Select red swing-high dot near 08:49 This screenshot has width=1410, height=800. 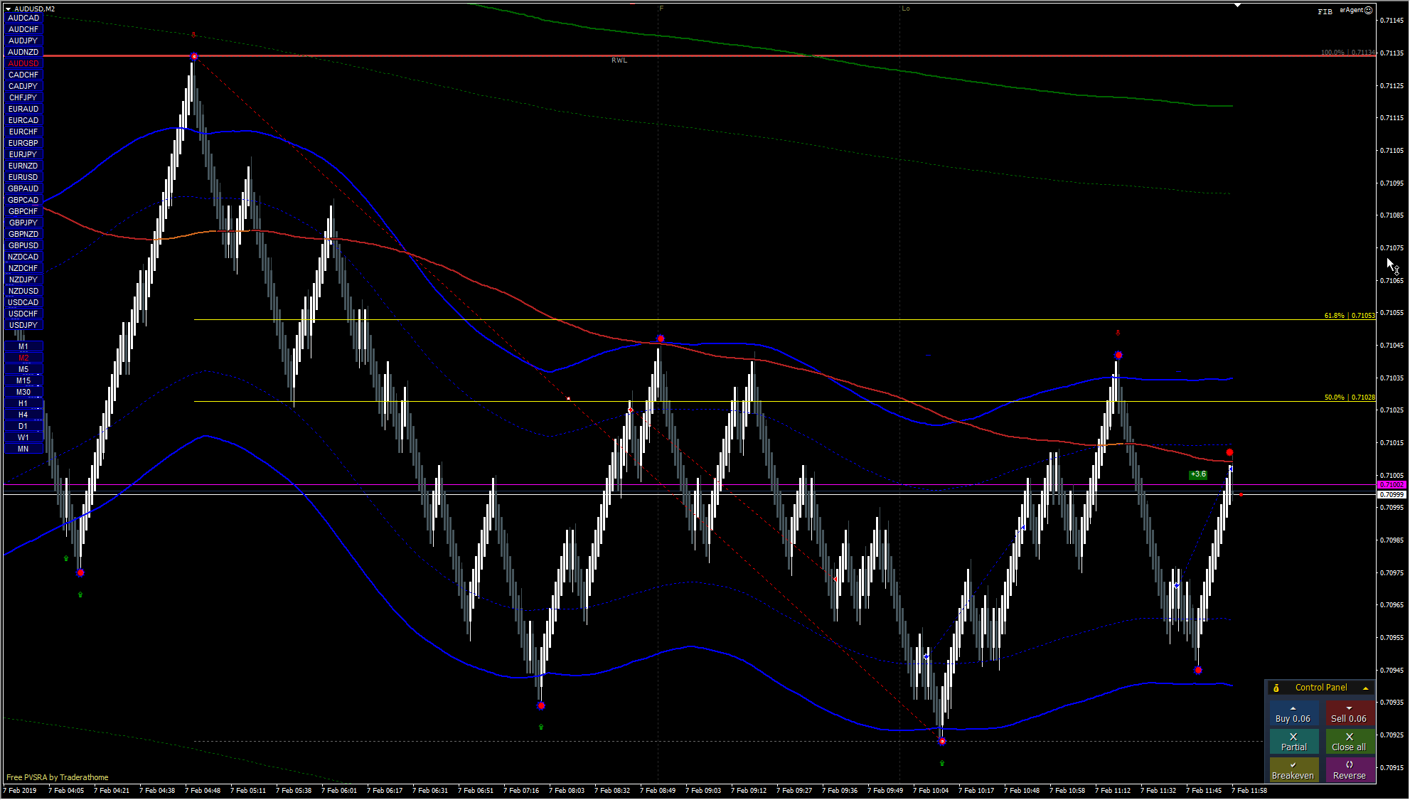tap(661, 339)
